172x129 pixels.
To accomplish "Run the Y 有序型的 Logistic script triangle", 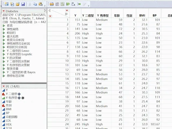I will point(4,54).
